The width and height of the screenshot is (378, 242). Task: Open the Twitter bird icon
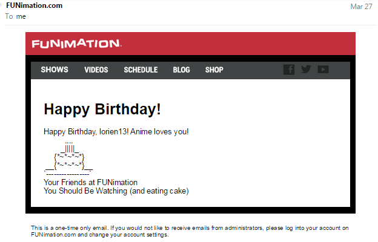[306, 70]
